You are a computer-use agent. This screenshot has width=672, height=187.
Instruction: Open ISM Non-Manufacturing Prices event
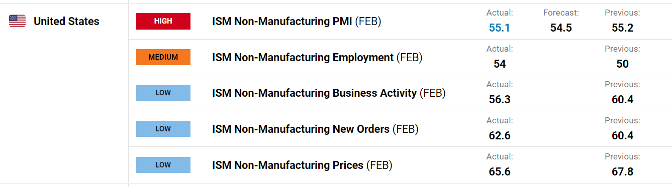point(302,165)
